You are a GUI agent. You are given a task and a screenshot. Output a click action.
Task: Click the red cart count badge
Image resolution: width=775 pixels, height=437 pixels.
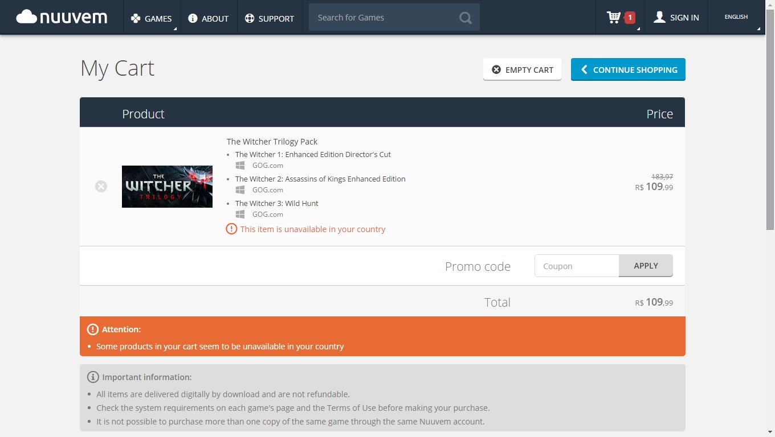630,18
